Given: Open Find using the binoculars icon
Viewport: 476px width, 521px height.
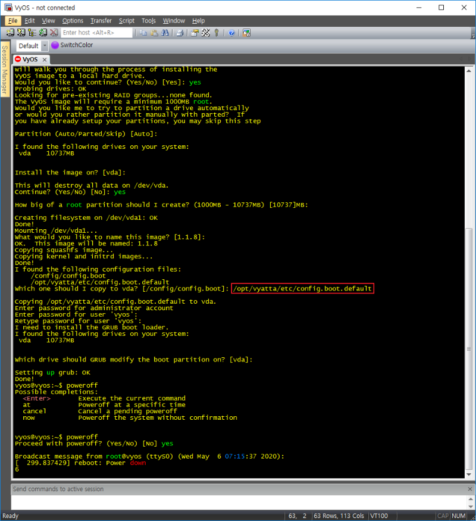Looking at the screenshot, I should (x=164, y=33).
